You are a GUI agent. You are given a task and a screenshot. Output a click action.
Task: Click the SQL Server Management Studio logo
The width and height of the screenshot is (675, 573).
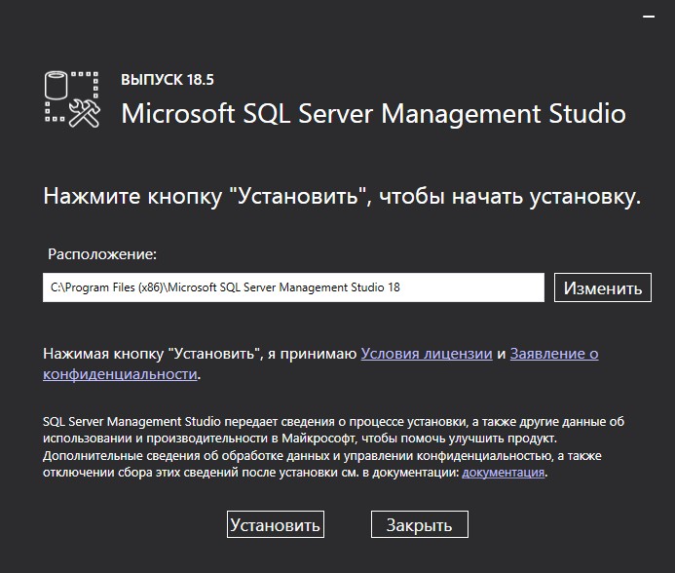click(x=72, y=99)
